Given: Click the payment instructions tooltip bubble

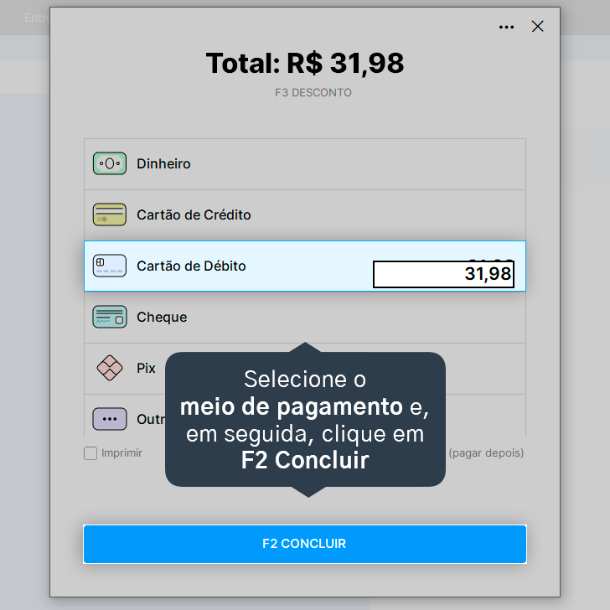Looking at the screenshot, I should 305,419.
